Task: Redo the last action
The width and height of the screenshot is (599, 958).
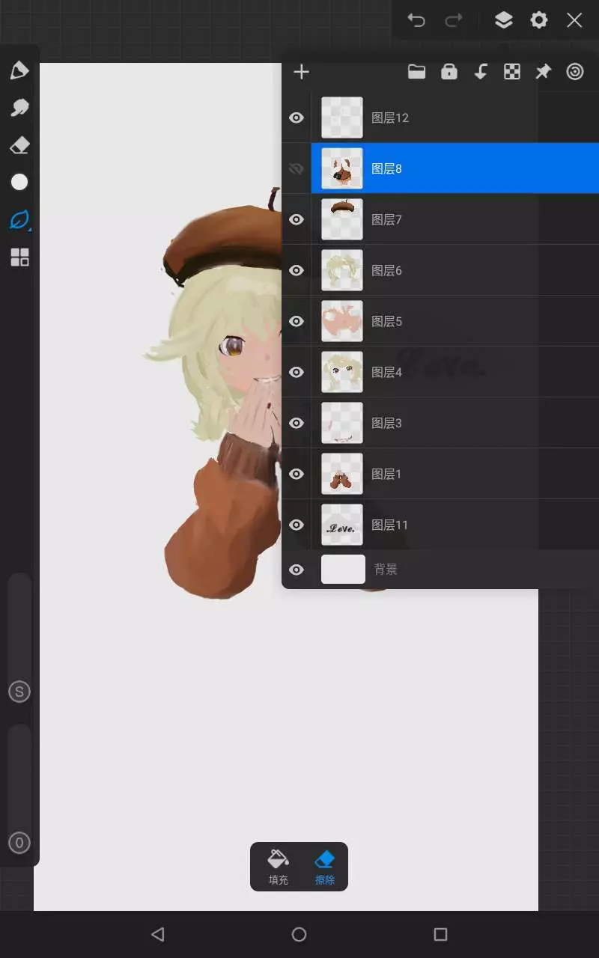Action: (x=454, y=20)
